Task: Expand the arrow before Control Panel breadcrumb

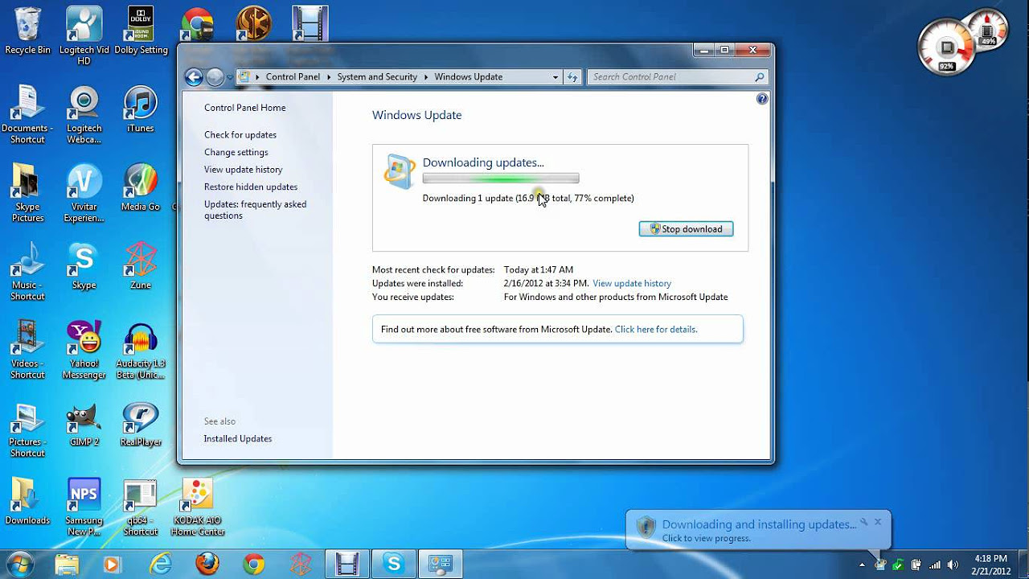Action: pos(257,77)
